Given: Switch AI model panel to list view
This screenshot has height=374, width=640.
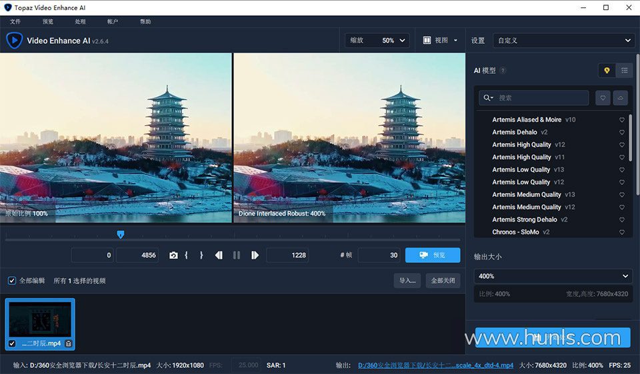Looking at the screenshot, I should [x=625, y=71].
